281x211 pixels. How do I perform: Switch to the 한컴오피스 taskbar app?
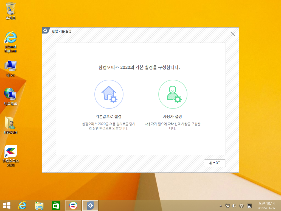73,206
